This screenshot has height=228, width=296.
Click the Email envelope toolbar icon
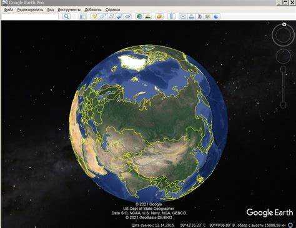point(183,16)
